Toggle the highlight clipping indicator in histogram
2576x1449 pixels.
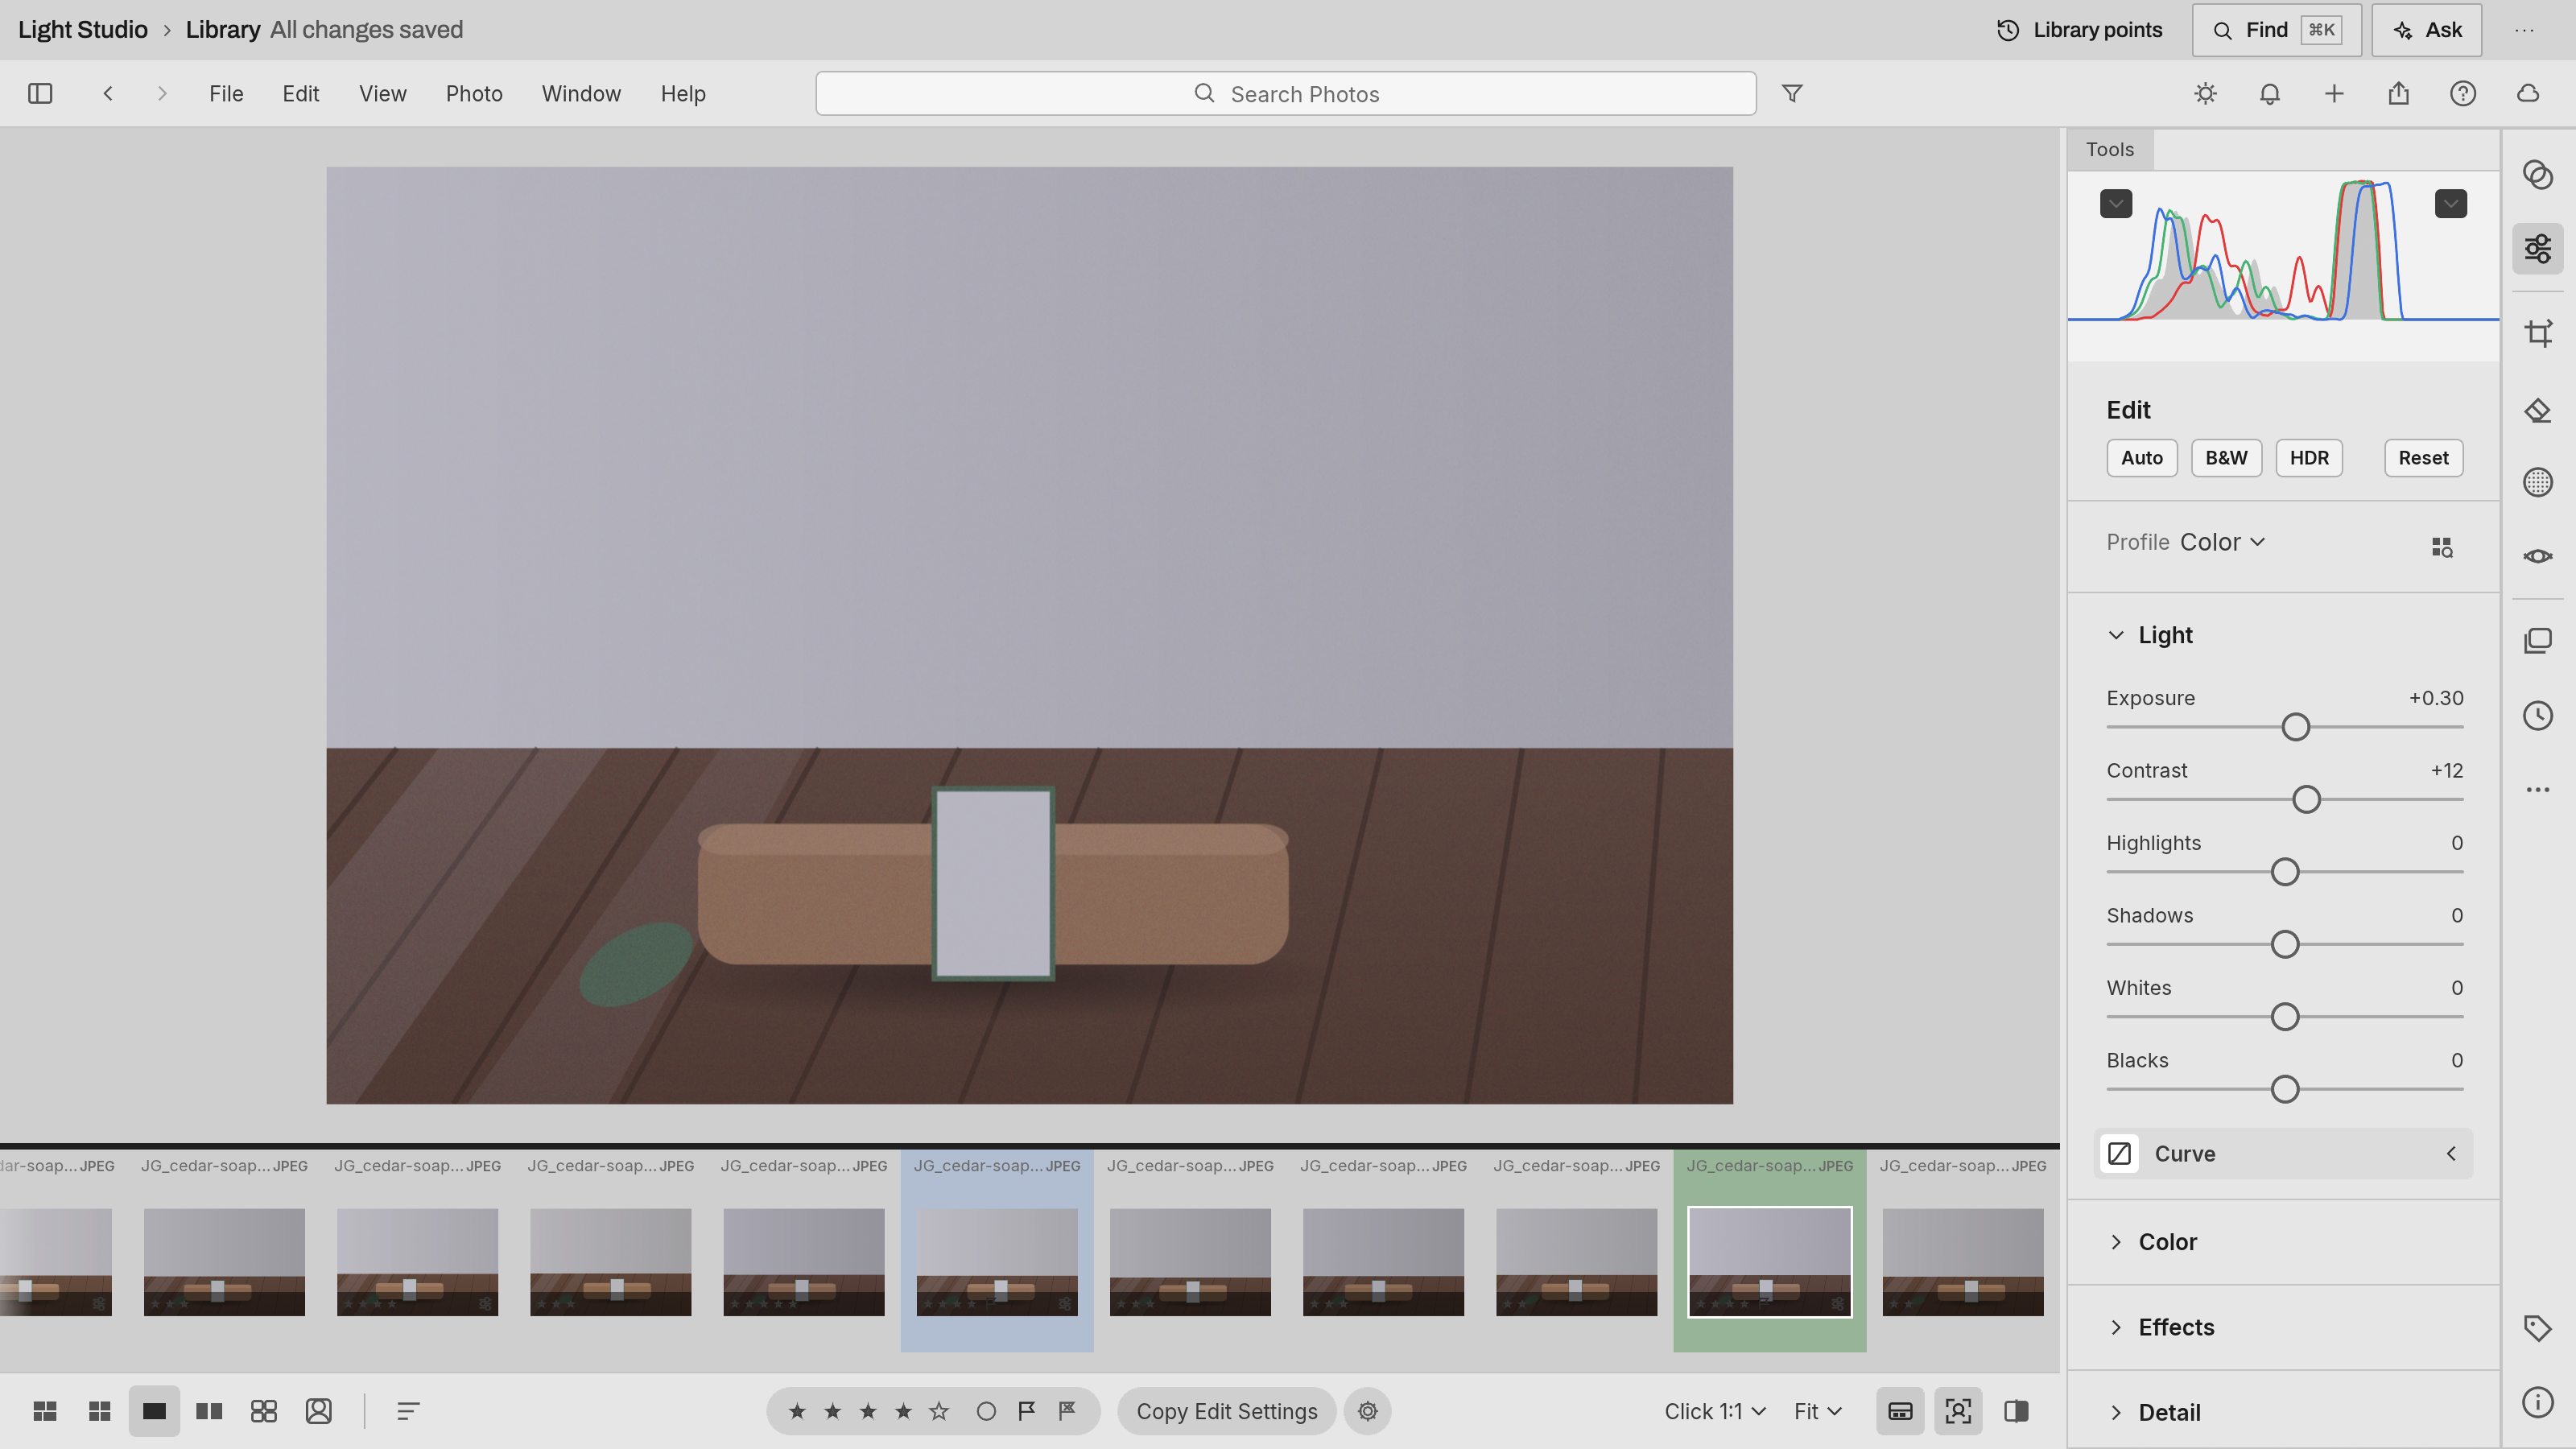coord(2450,204)
